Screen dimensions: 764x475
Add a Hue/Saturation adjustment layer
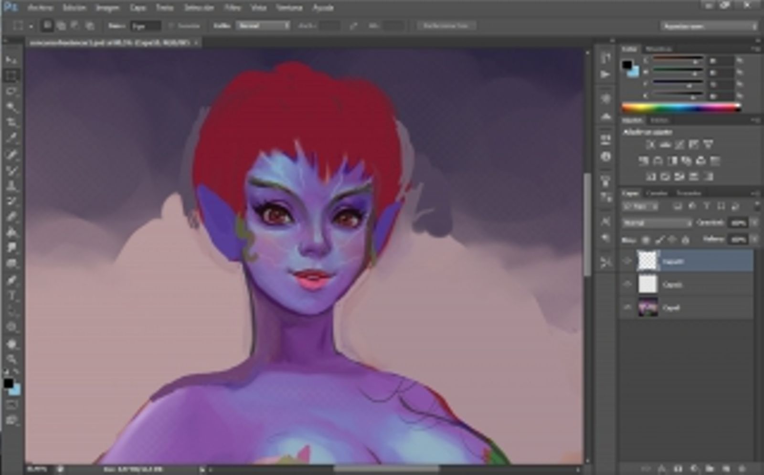644,161
